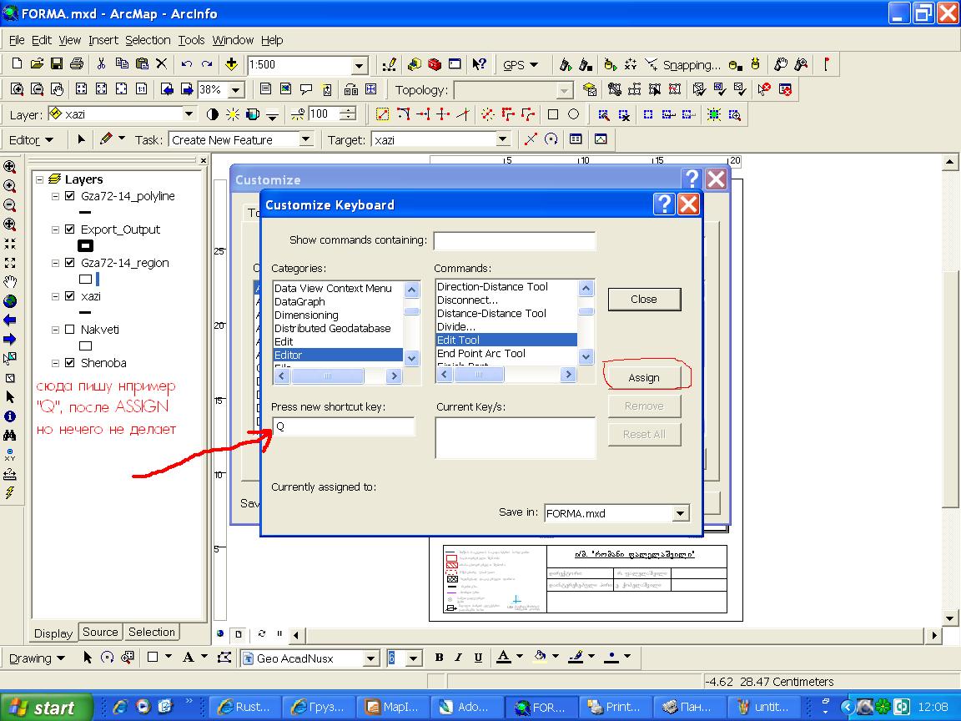
Task: Open the Task Create New Feature dropdown
Action: pyautogui.click(x=306, y=140)
